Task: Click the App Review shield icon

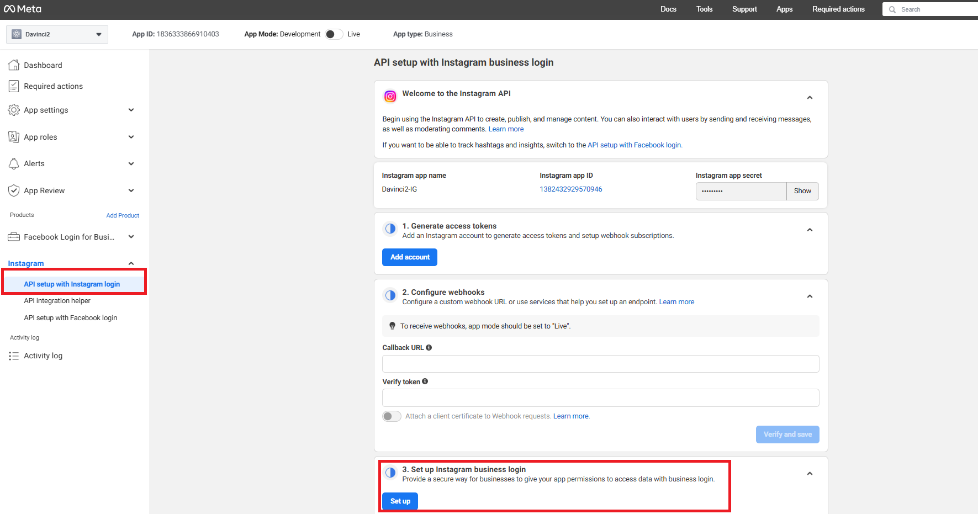Action: coord(14,190)
